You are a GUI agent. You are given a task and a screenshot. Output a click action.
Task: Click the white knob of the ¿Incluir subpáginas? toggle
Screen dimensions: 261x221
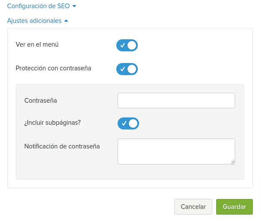133,123
